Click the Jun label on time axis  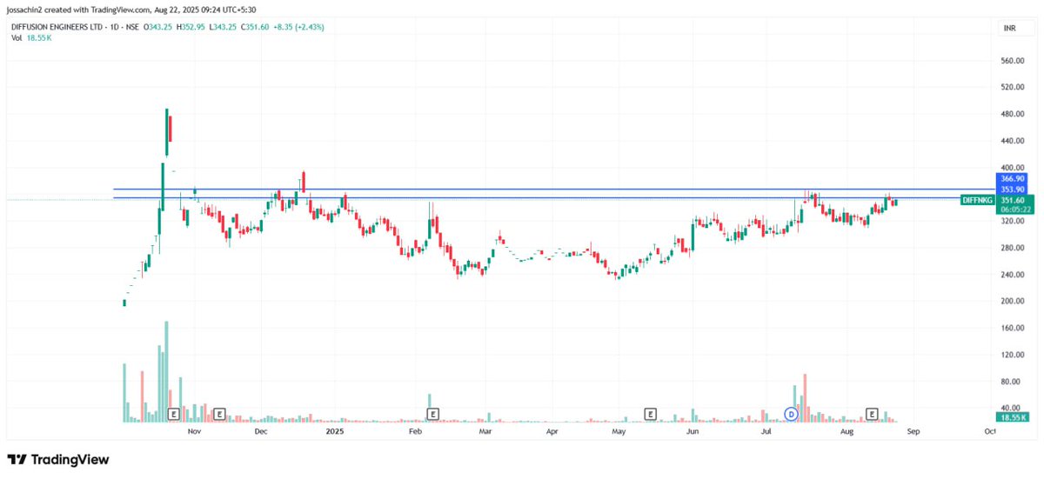pyautogui.click(x=693, y=430)
